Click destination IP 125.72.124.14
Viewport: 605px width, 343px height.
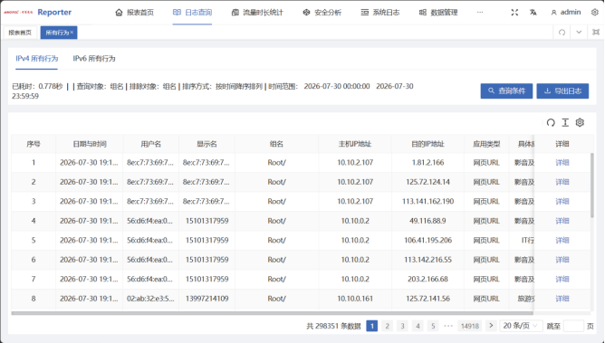point(427,182)
